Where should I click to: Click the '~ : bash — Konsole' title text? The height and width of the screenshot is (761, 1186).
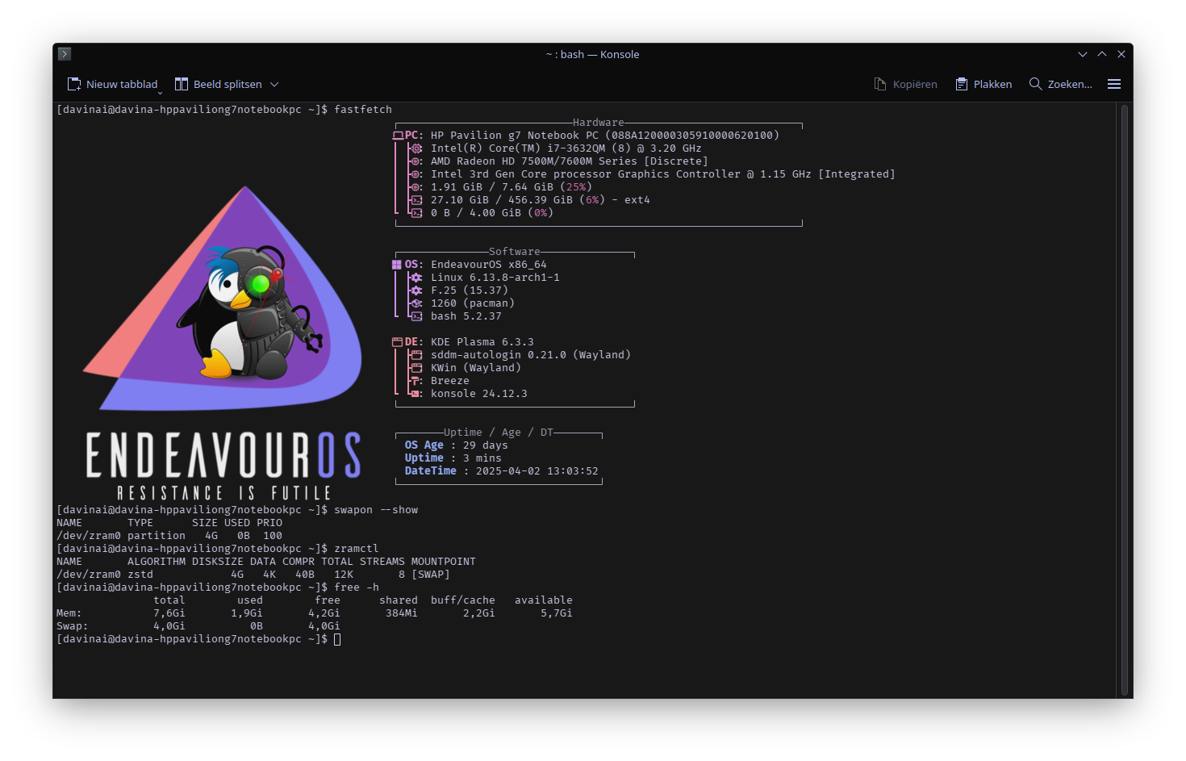click(592, 54)
